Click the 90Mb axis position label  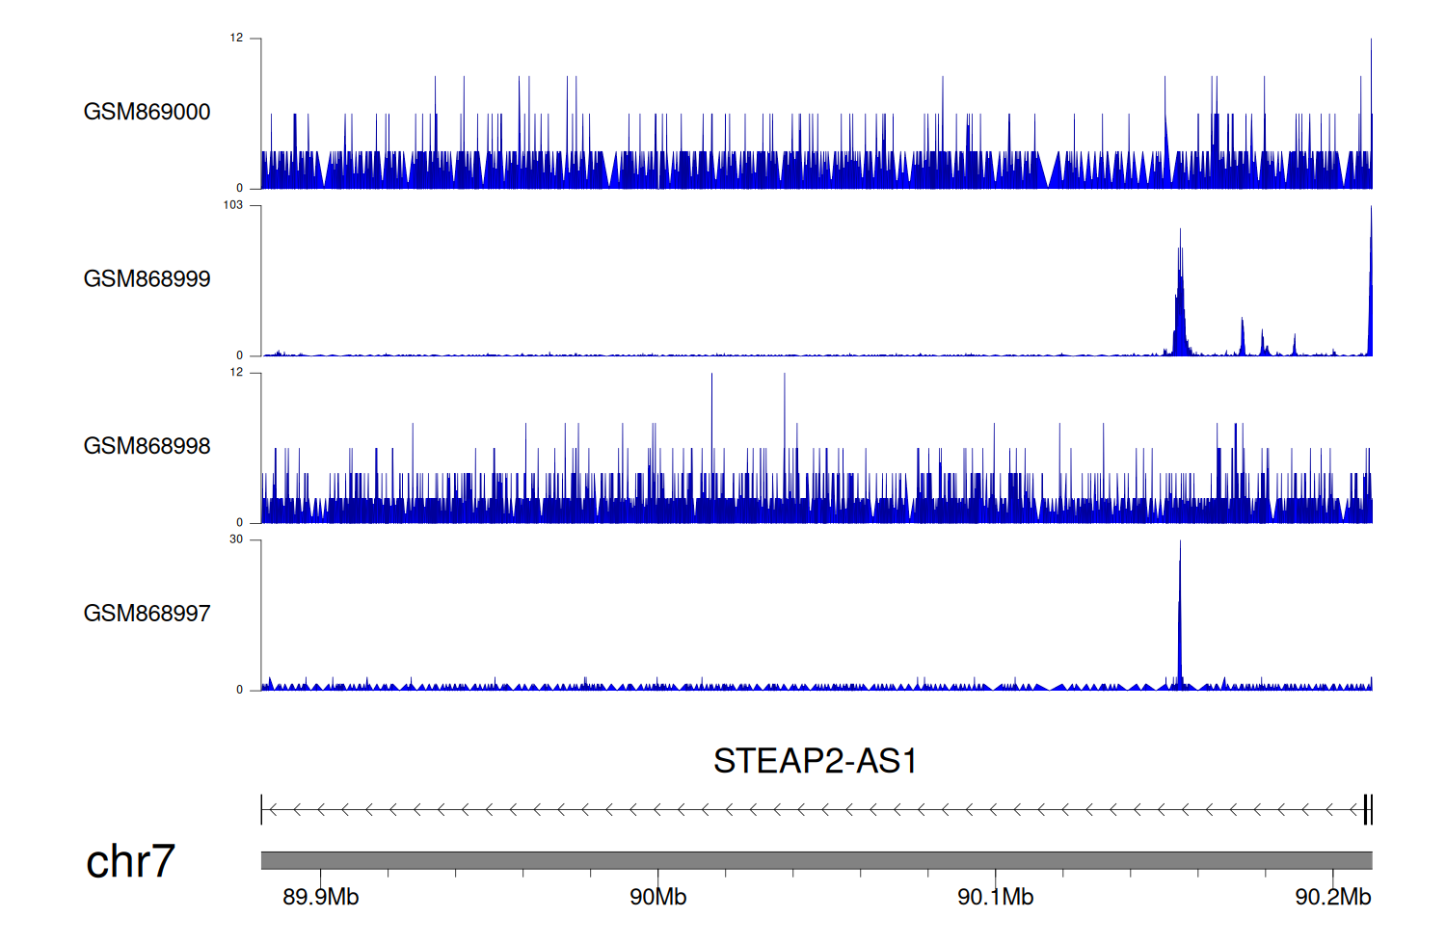click(x=657, y=897)
